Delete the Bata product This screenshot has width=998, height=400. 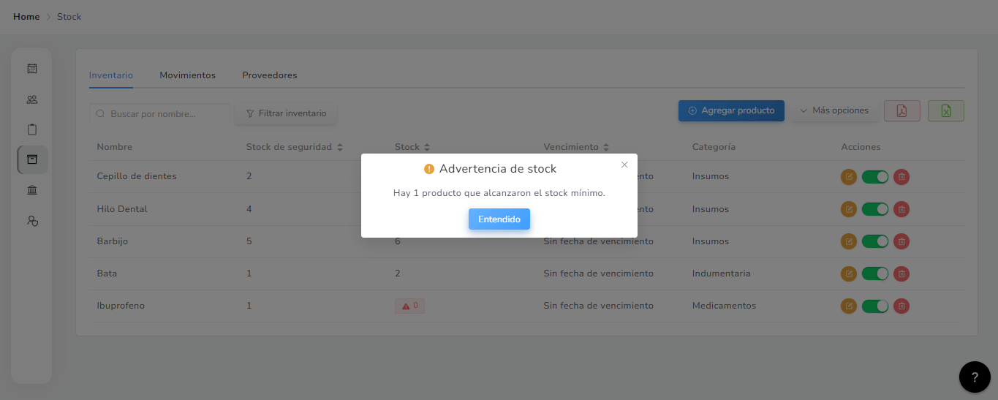coord(901,273)
